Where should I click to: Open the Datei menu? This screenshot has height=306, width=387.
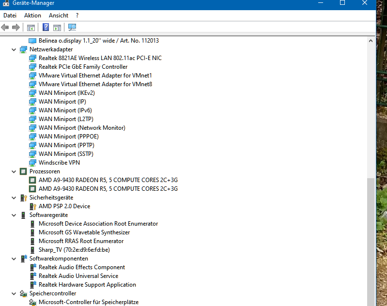coord(10,15)
